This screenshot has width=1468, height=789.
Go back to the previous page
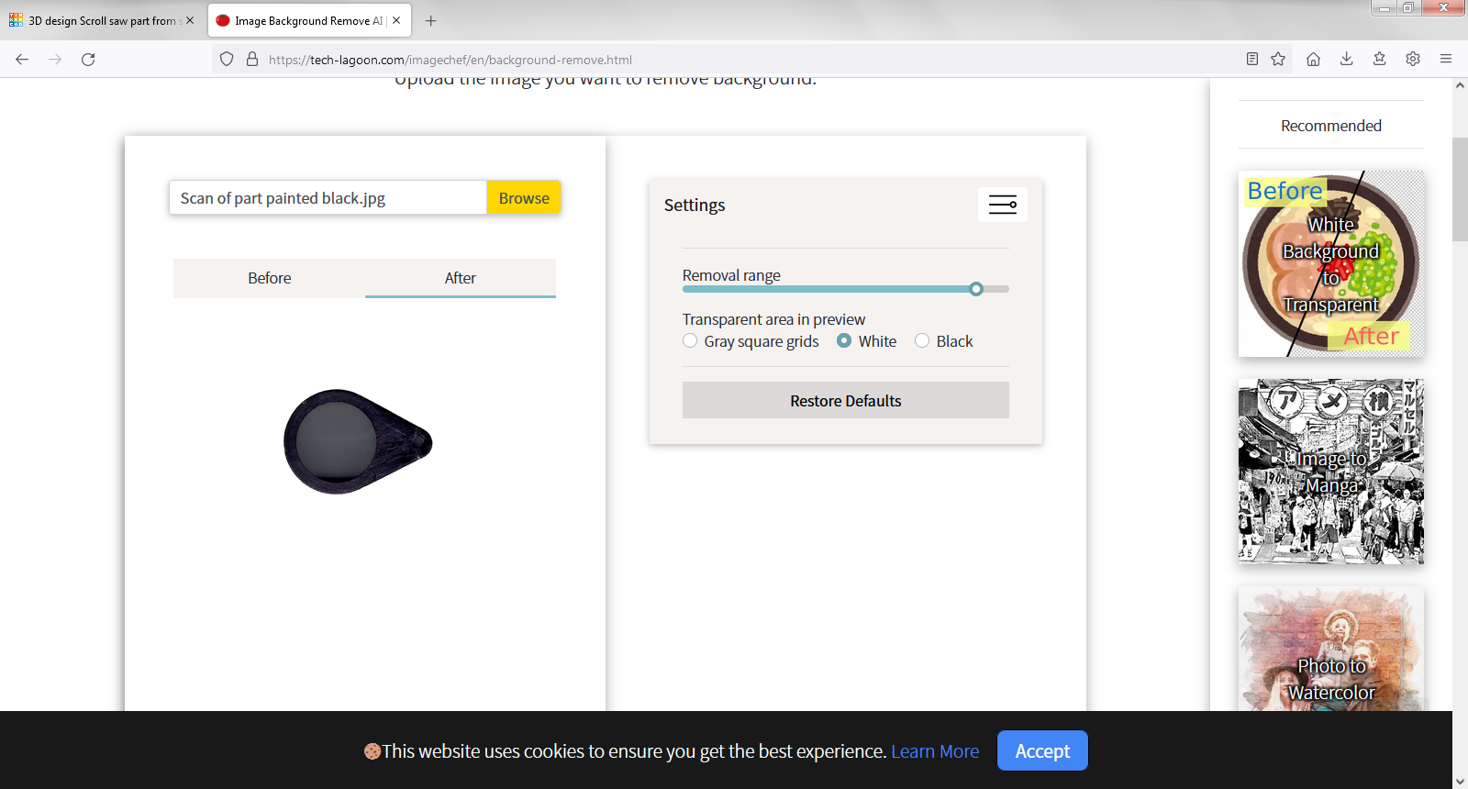point(22,60)
